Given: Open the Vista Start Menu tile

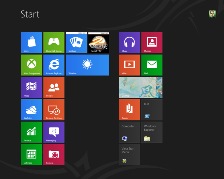Looking at the screenshot, I should [129, 155].
